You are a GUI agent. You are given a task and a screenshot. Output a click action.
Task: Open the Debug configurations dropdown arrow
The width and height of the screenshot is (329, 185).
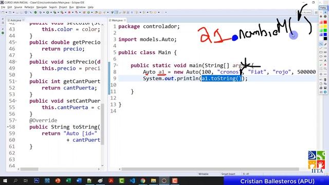(44, 12)
